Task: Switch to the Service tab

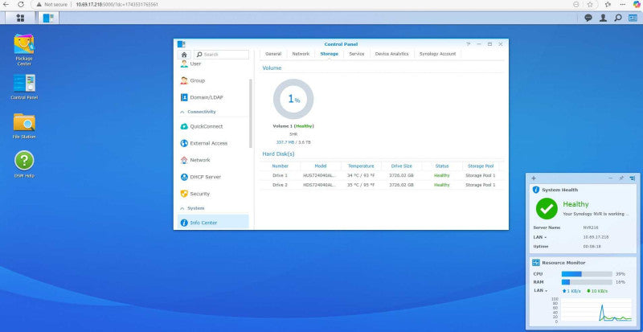Action: coord(357,54)
